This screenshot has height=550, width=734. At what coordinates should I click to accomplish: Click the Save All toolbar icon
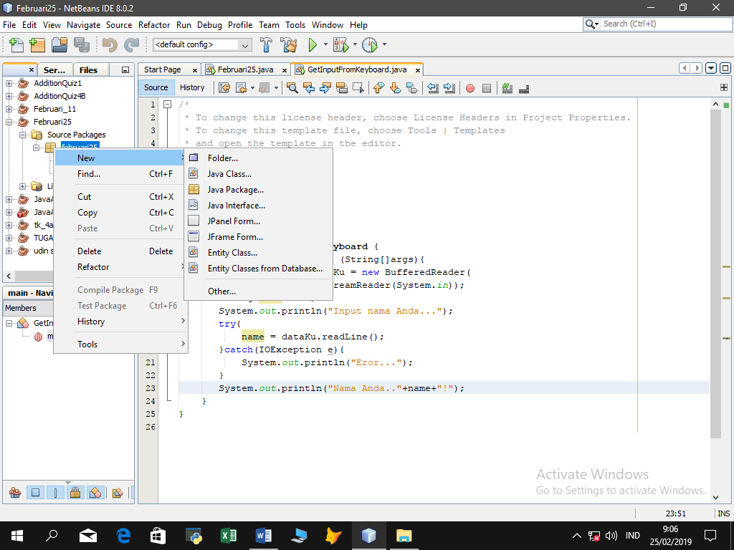[82, 45]
